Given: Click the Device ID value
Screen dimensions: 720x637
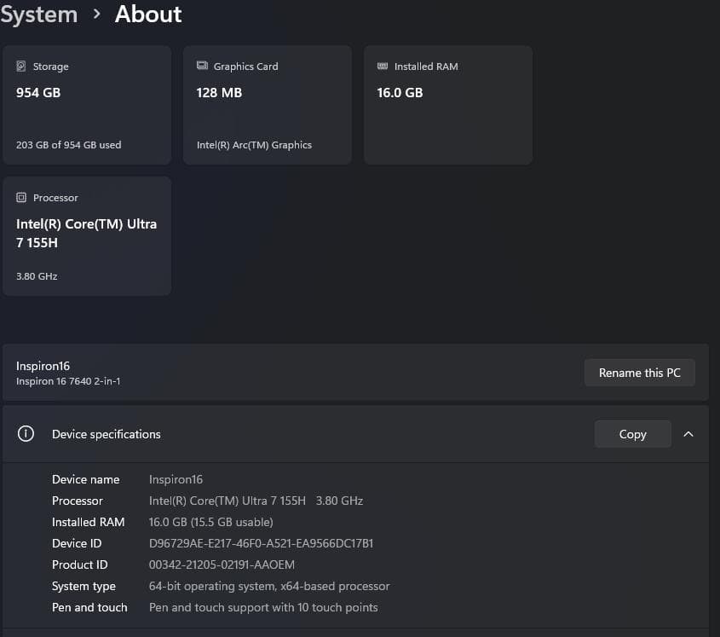Looking at the screenshot, I should [x=261, y=543].
